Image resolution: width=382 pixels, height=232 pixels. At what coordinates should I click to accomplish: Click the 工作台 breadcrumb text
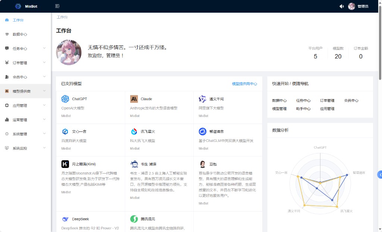[62, 17]
